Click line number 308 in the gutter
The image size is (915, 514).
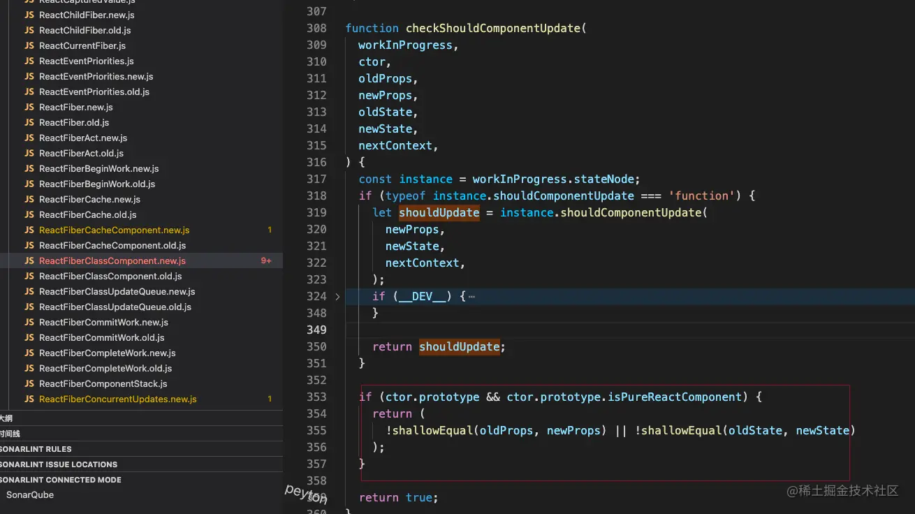(x=316, y=29)
